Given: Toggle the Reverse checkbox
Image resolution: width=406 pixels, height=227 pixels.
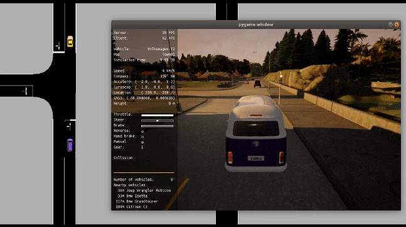Looking at the screenshot, I should tap(142, 131).
